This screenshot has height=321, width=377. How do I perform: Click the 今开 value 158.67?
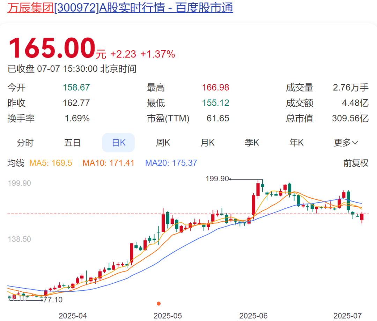[76, 87]
